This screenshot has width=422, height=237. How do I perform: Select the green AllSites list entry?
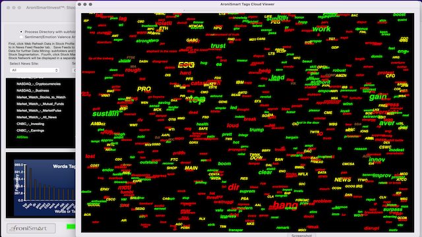pos(22,137)
